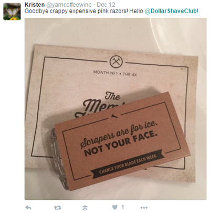Retweet Kristen's tweet

[x=58, y=208]
